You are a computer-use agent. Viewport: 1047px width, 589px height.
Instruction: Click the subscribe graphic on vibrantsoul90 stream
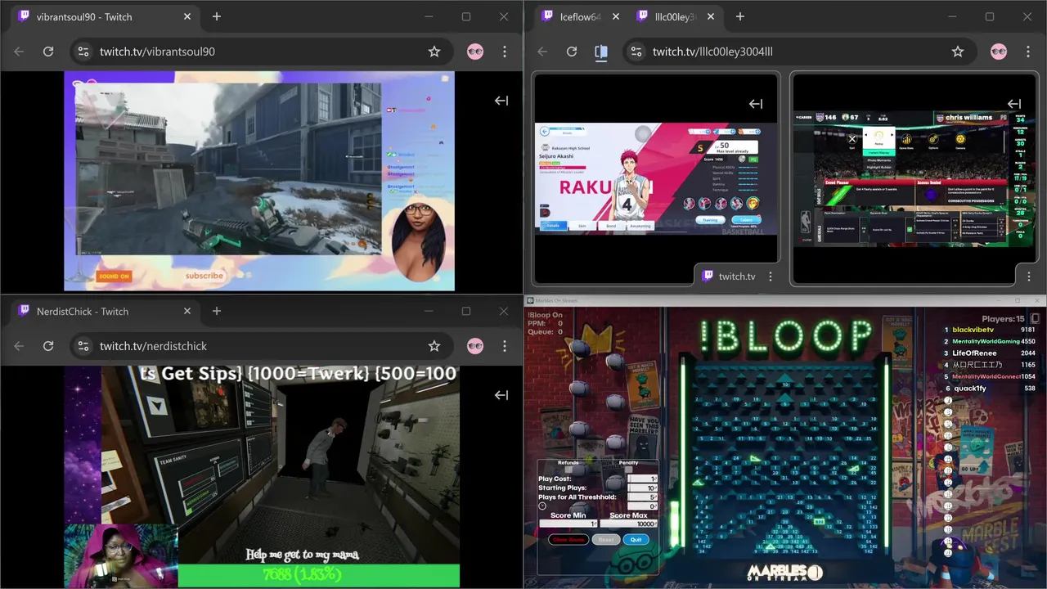click(x=204, y=276)
